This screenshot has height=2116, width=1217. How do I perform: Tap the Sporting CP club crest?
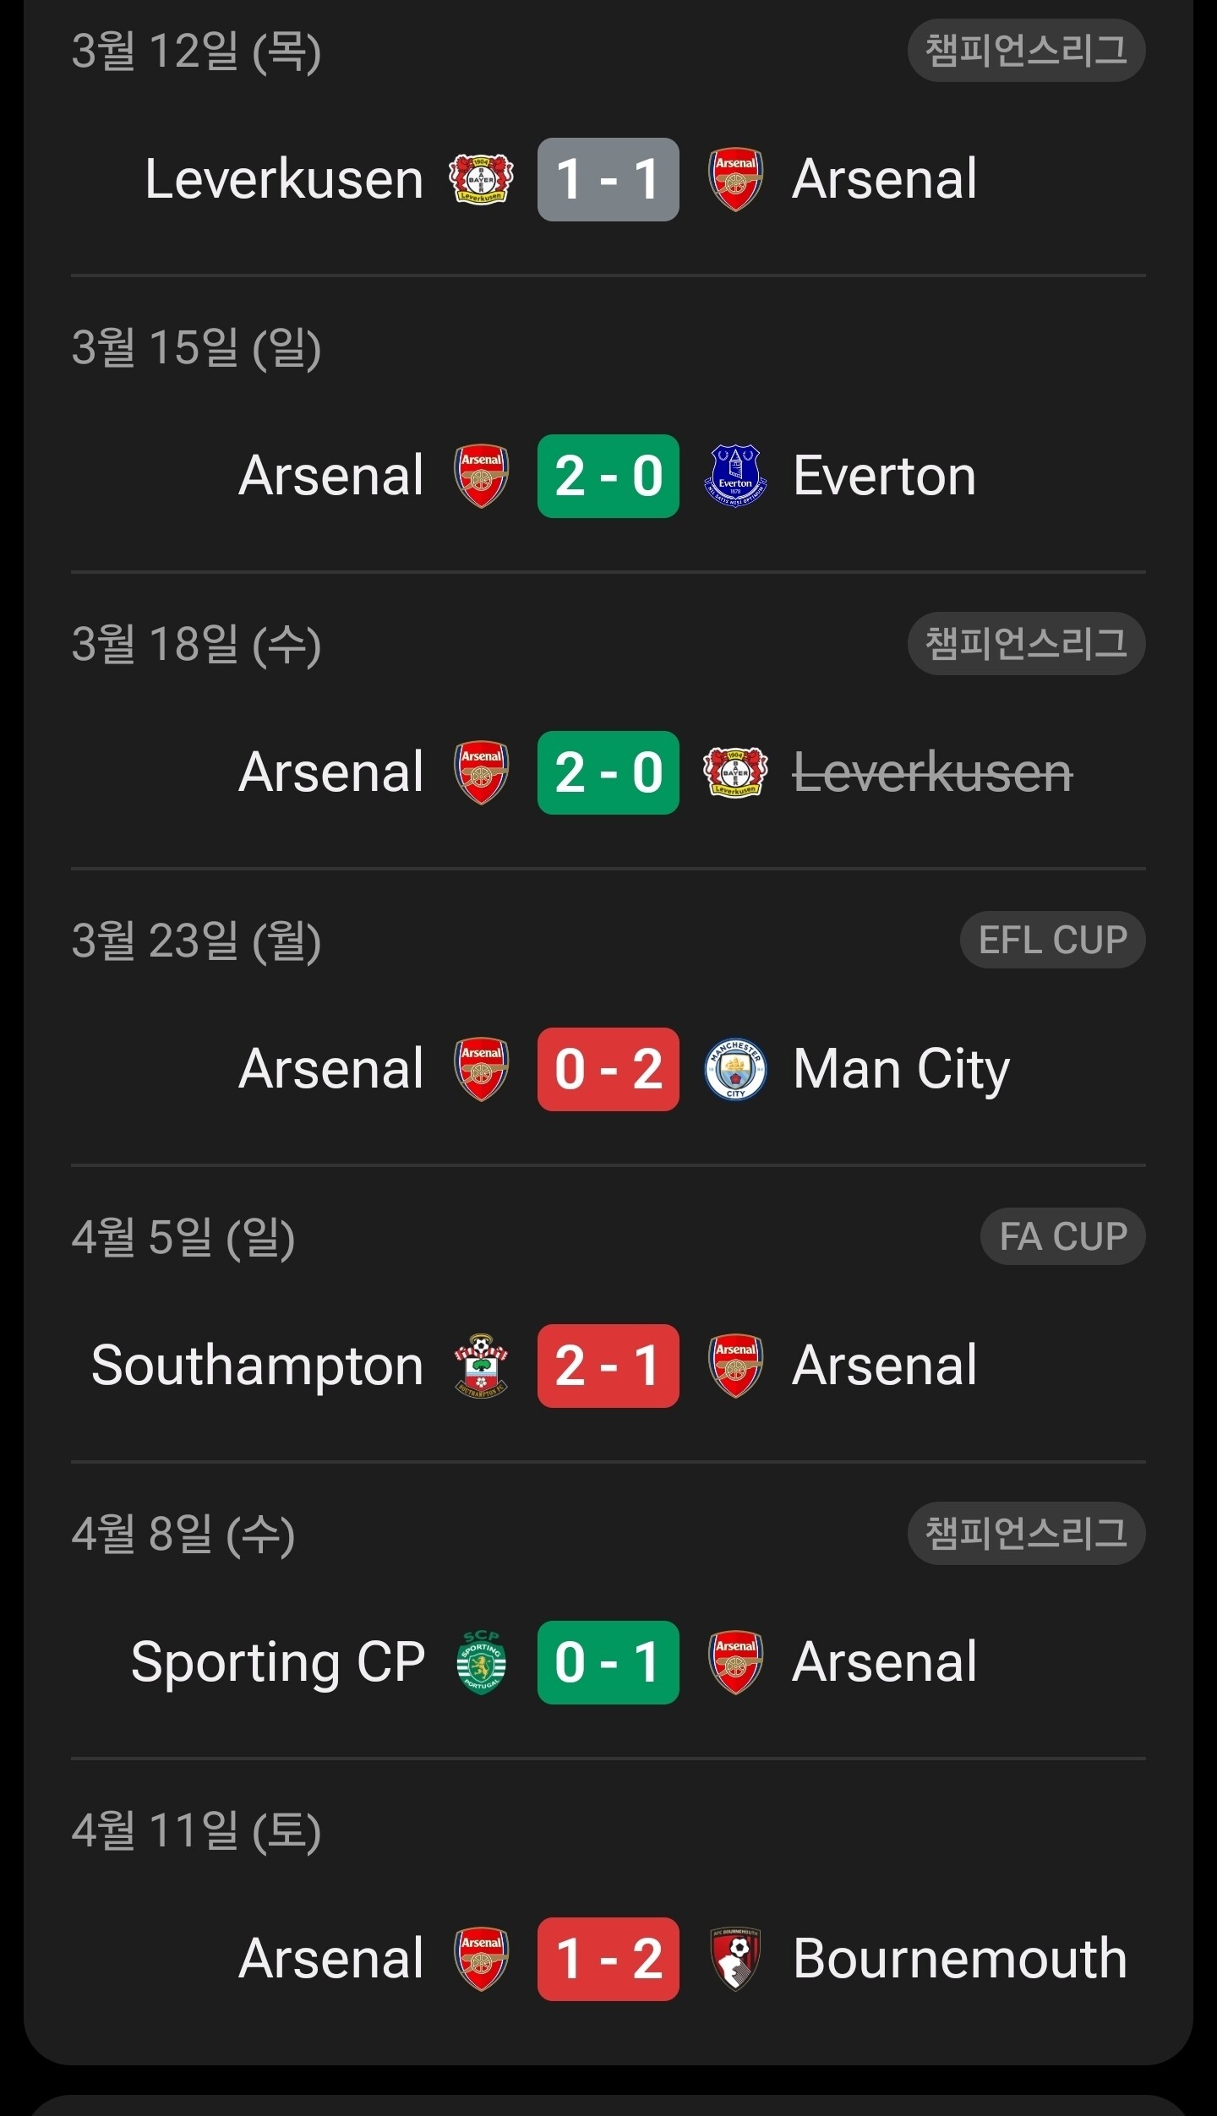pyautogui.click(x=481, y=1662)
